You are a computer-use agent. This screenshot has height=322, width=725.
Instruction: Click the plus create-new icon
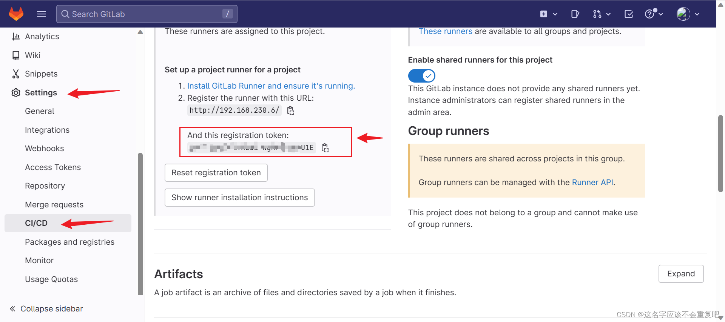pos(544,14)
